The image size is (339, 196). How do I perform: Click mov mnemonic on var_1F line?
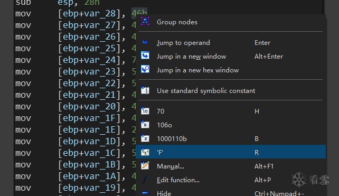coord(23,118)
